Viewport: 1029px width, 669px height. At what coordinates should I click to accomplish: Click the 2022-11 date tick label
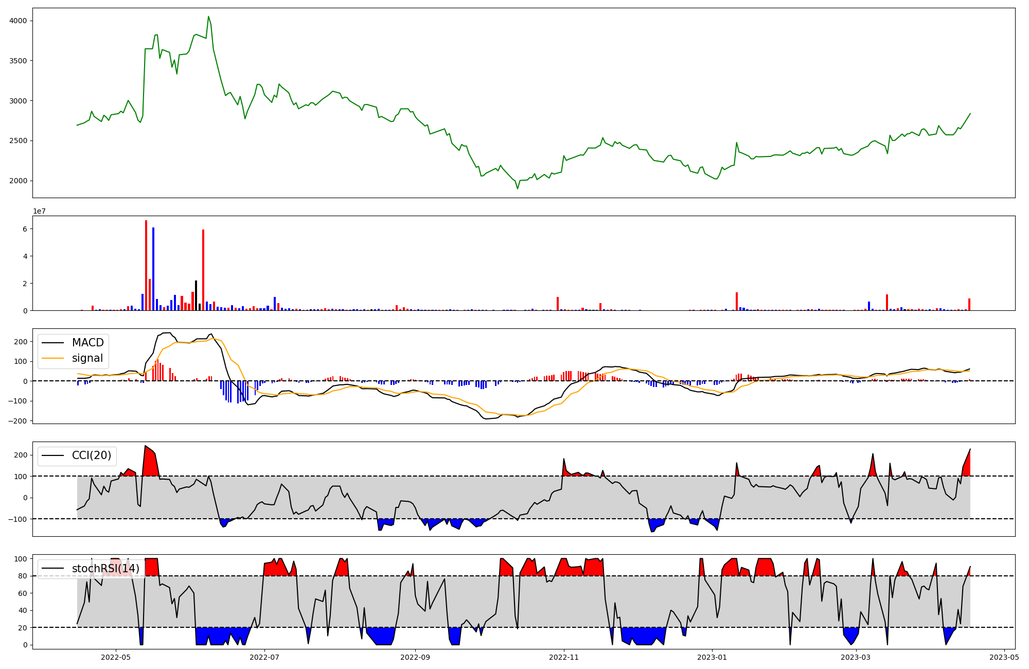(564, 657)
